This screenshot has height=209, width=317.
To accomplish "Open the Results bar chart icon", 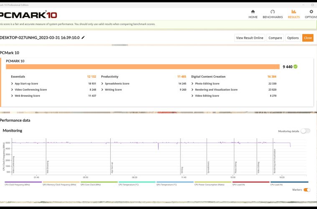I will (294, 12).
